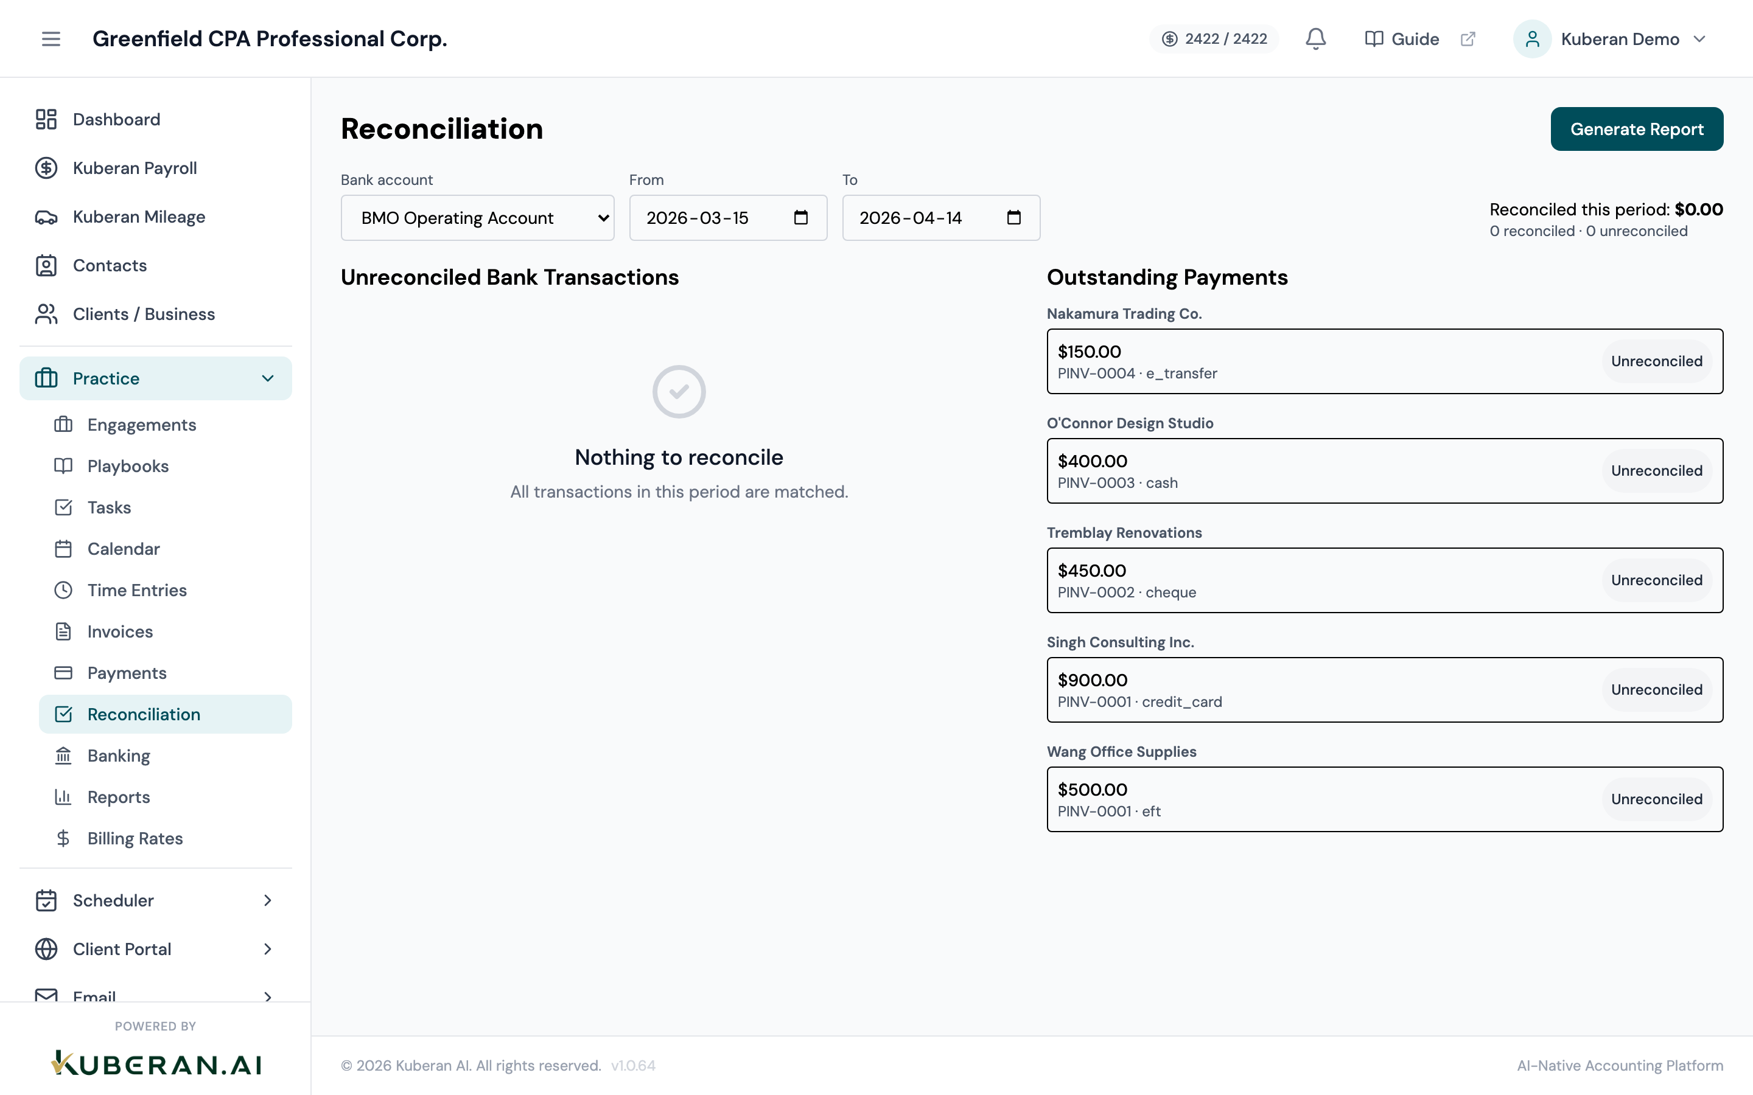The width and height of the screenshot is (1753, 1095).
Task: Open the From date calendar picker icon
Action: [x=800, y=217]
